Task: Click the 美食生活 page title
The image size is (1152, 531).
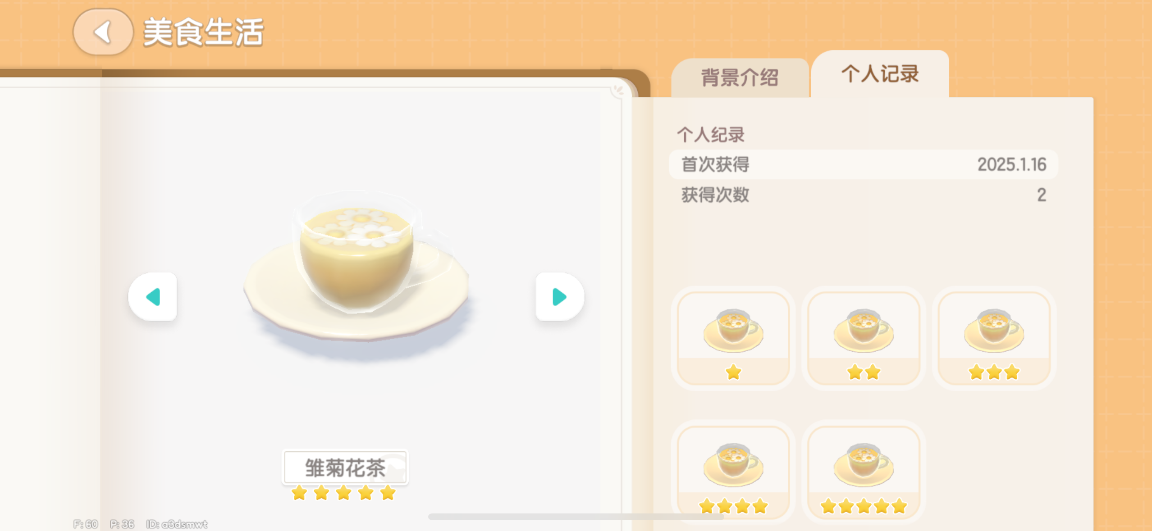Action: 203,32
